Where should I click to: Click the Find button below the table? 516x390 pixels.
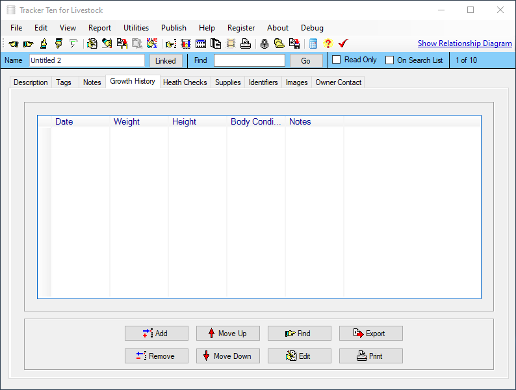click(300, 333)
